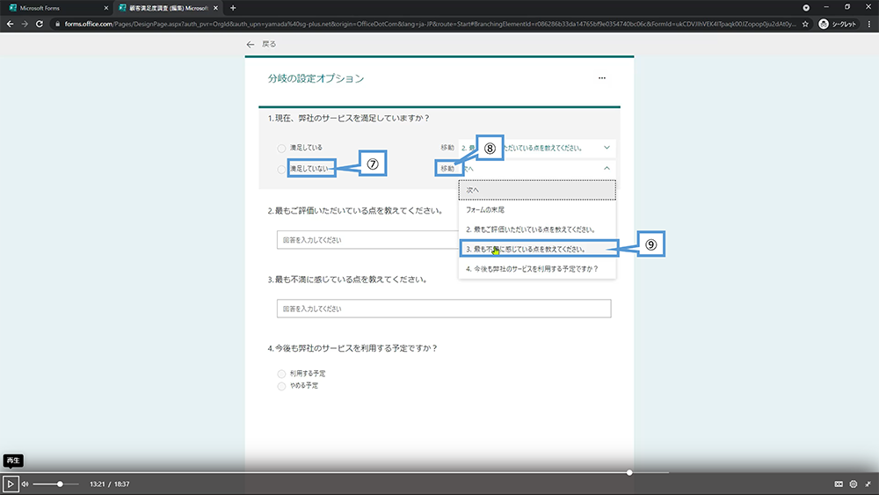The image size is (879, 495).
Task: Choose option 2 最もご評価いただいている点 in list
Action: click(x=537, y=229)
